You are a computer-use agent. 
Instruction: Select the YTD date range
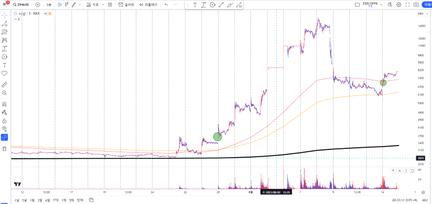56,200
